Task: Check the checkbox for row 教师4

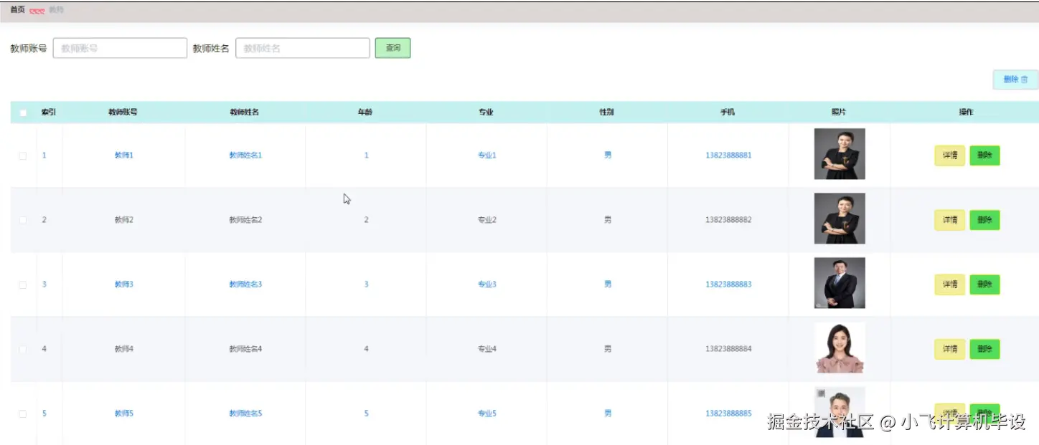Action: pos(23,349)
